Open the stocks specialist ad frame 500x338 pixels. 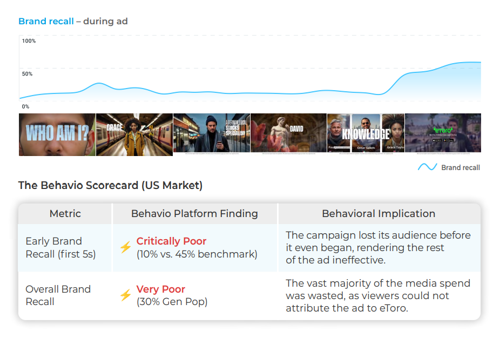(212, 134)
